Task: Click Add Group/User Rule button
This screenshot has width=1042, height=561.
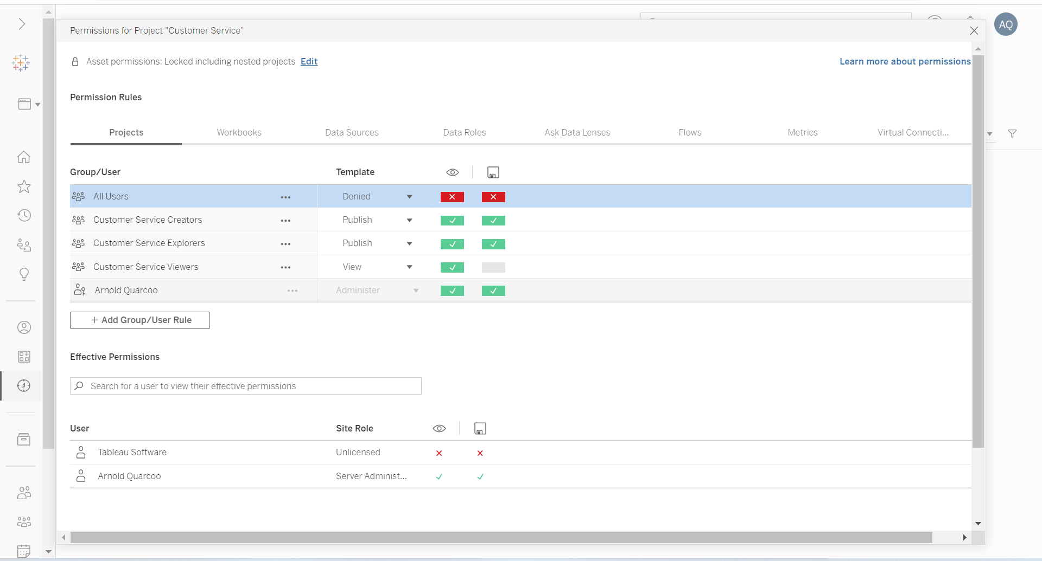Action: coord(140,320)
